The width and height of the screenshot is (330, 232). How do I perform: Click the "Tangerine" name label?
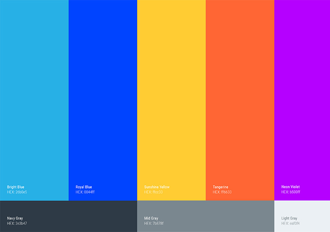(x=220, y=187)
